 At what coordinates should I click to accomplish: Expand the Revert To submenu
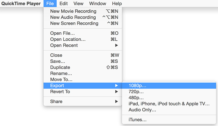coord(83,92)
